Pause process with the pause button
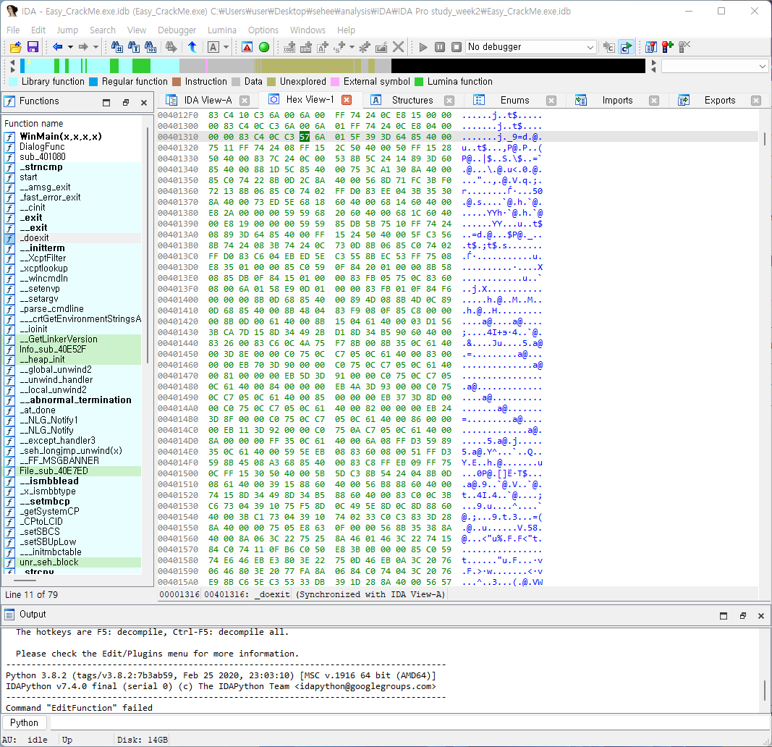This screenshot has width=772, height=747. [440, 47]
